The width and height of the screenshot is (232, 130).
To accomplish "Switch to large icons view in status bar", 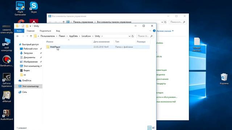I will click(154, 128).
